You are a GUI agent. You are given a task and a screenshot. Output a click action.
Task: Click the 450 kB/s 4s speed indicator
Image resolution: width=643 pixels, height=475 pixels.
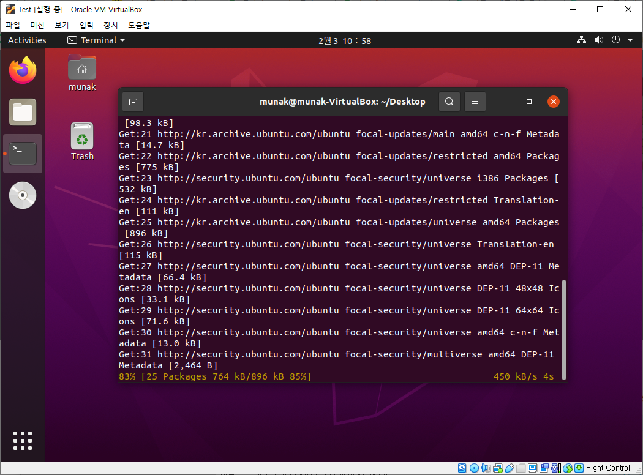point(524,376)
